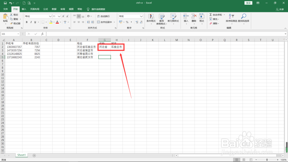Toggle italic formatting
Screen dimensions: 288x162
[x=31, y=22]
